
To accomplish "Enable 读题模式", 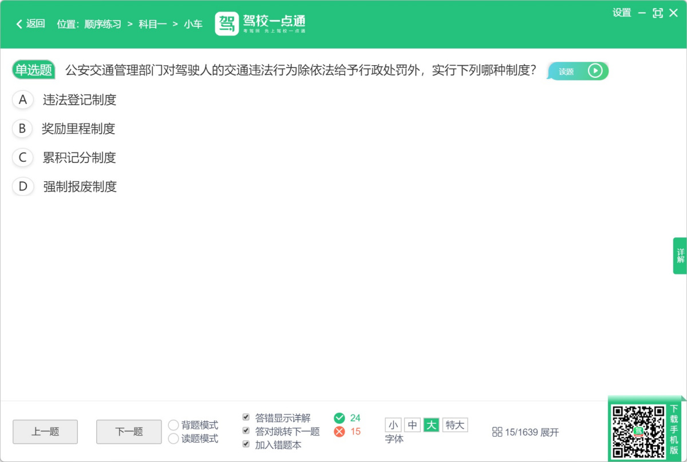I will click(173, 438).
